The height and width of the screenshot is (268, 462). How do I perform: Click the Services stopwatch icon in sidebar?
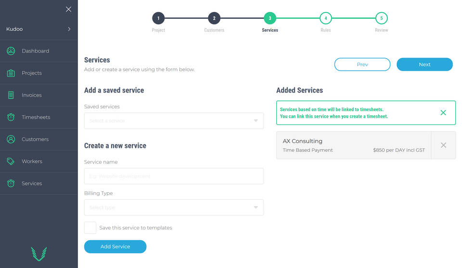(x=11, y=183)
